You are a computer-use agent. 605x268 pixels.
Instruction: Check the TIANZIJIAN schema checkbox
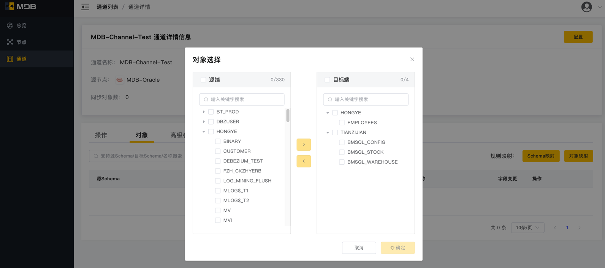tap(335, 132)
